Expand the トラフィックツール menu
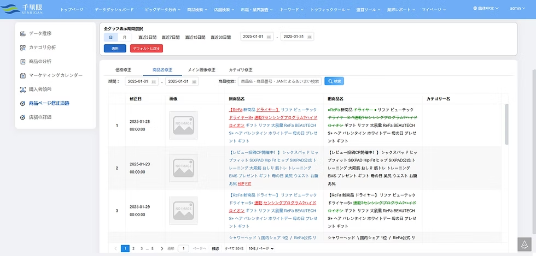This screenshot has width=536, height=256. [x=330, y=10]
